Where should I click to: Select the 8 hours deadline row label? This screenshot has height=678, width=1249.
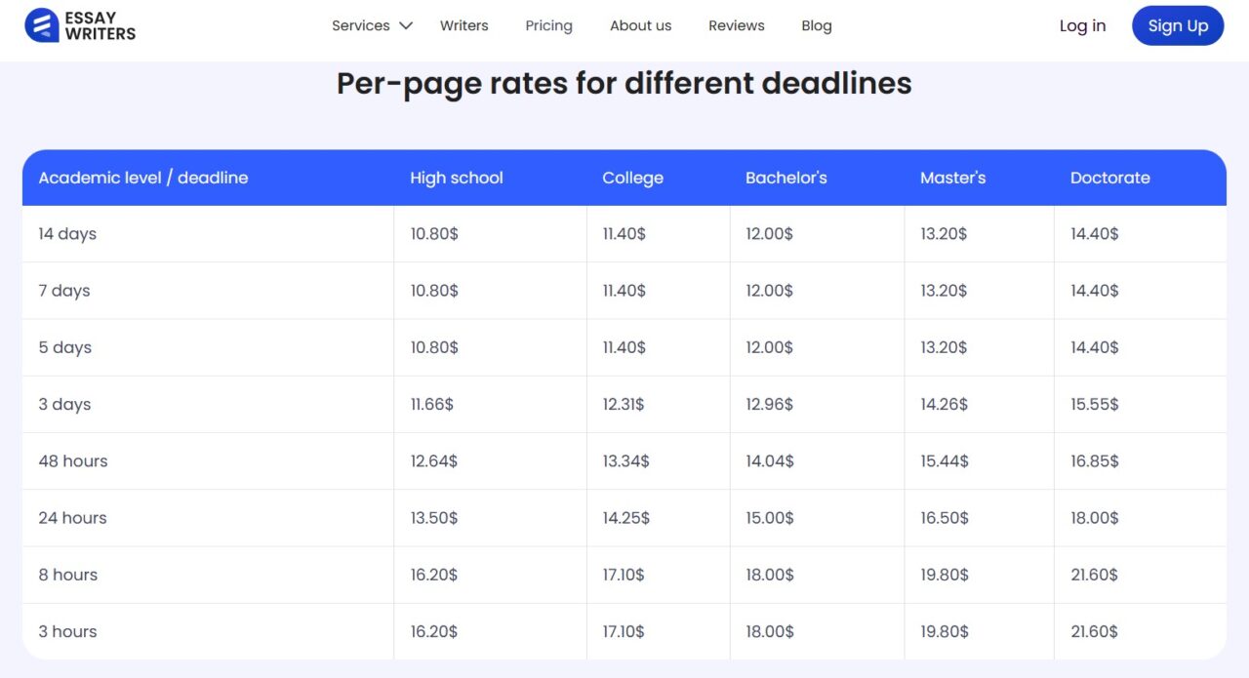coord(67,576)
